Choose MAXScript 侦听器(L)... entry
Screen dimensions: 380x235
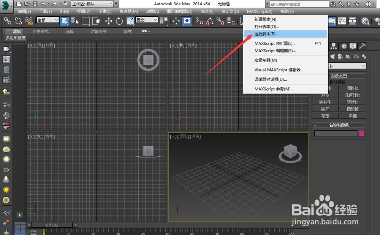click(x=285, y=43)
